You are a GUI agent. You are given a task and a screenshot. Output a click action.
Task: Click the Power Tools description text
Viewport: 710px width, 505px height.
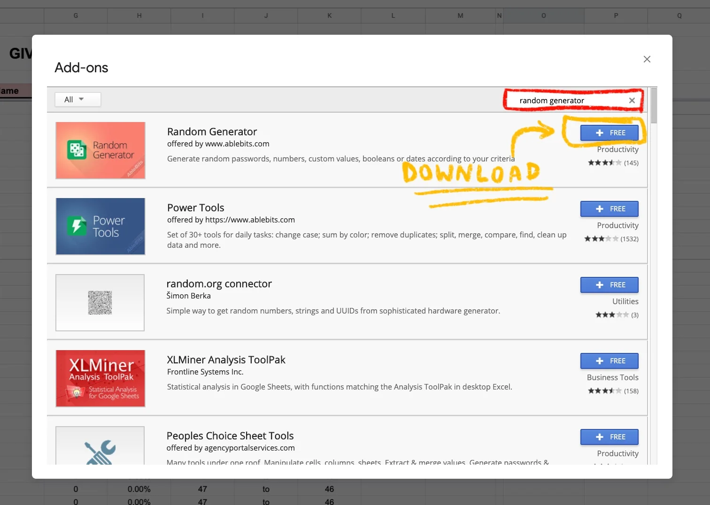pos(367,240)
